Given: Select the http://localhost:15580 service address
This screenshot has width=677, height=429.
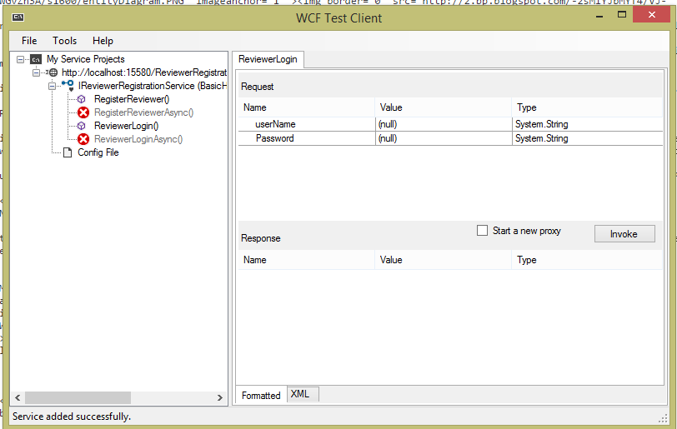Looking at the screenshot, I should click(144, 72).
